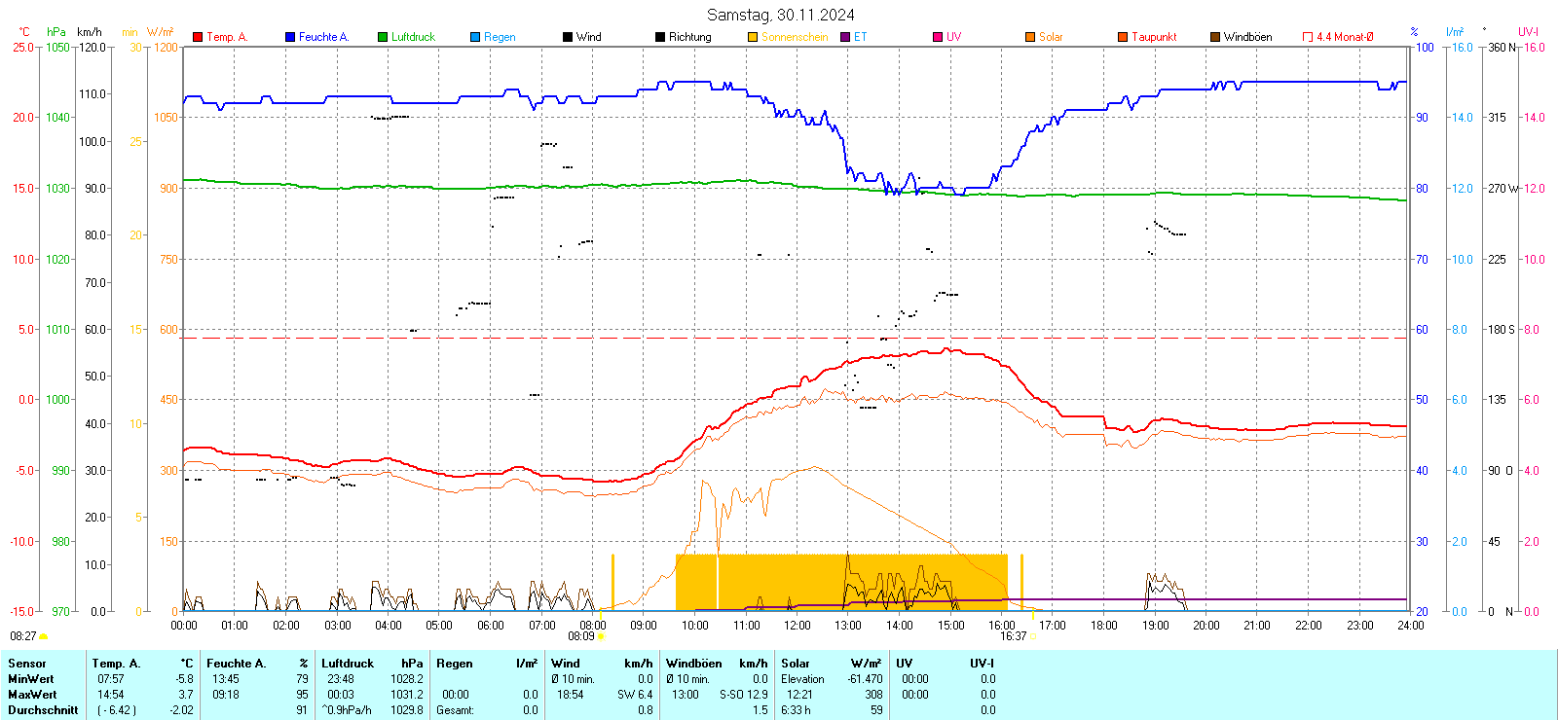Click the sunrise icon next to 08:09

click(x=601, y=636)
